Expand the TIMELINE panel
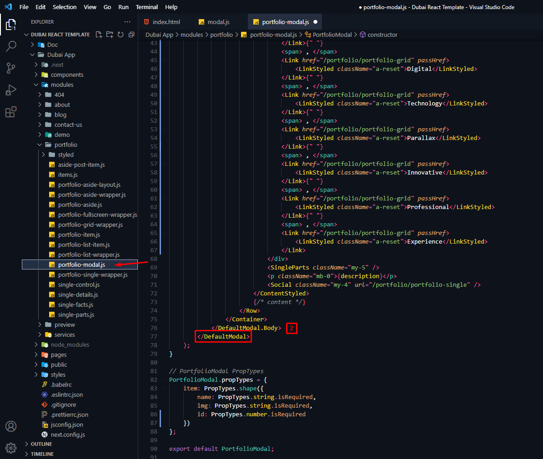This screenshot has height=459, width=543. point(42,454)
